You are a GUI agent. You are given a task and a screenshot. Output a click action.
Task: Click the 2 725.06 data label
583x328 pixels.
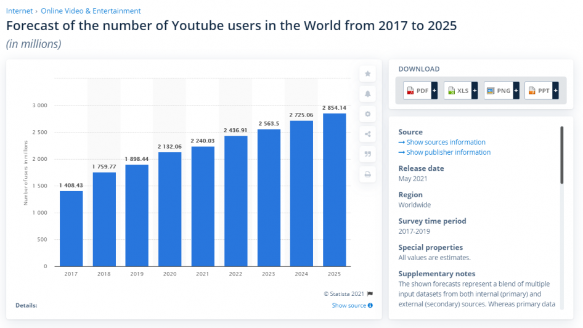(301, 115)
